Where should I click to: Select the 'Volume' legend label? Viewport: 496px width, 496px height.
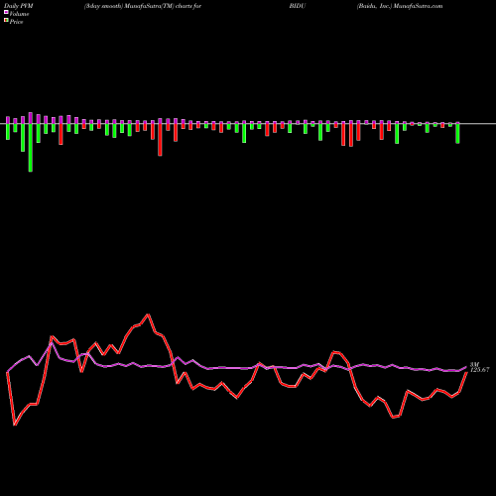tap(19, 14)
